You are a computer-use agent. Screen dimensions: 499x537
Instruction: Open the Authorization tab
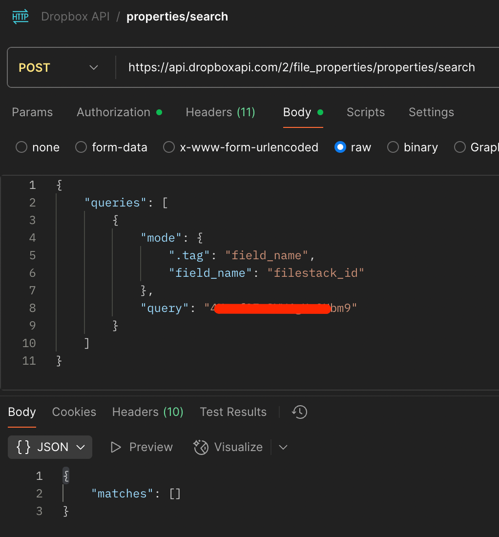coord(113,112)
